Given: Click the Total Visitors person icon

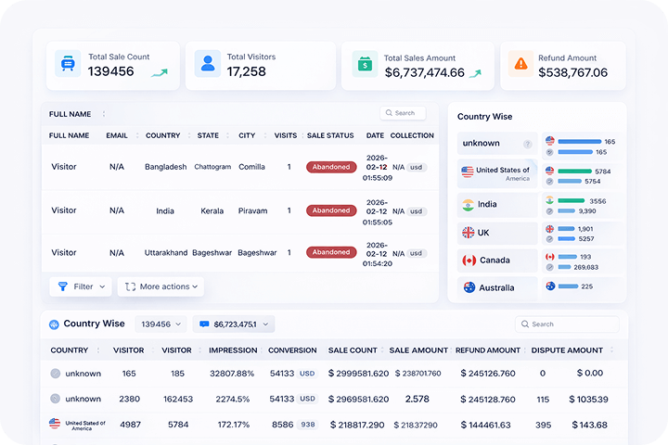Looking at the screenshot, I should (x=208, y=64).
